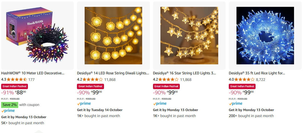Open the Desidiya Star String Lights image
The image size is (304, 133).
tap(189, 36)
